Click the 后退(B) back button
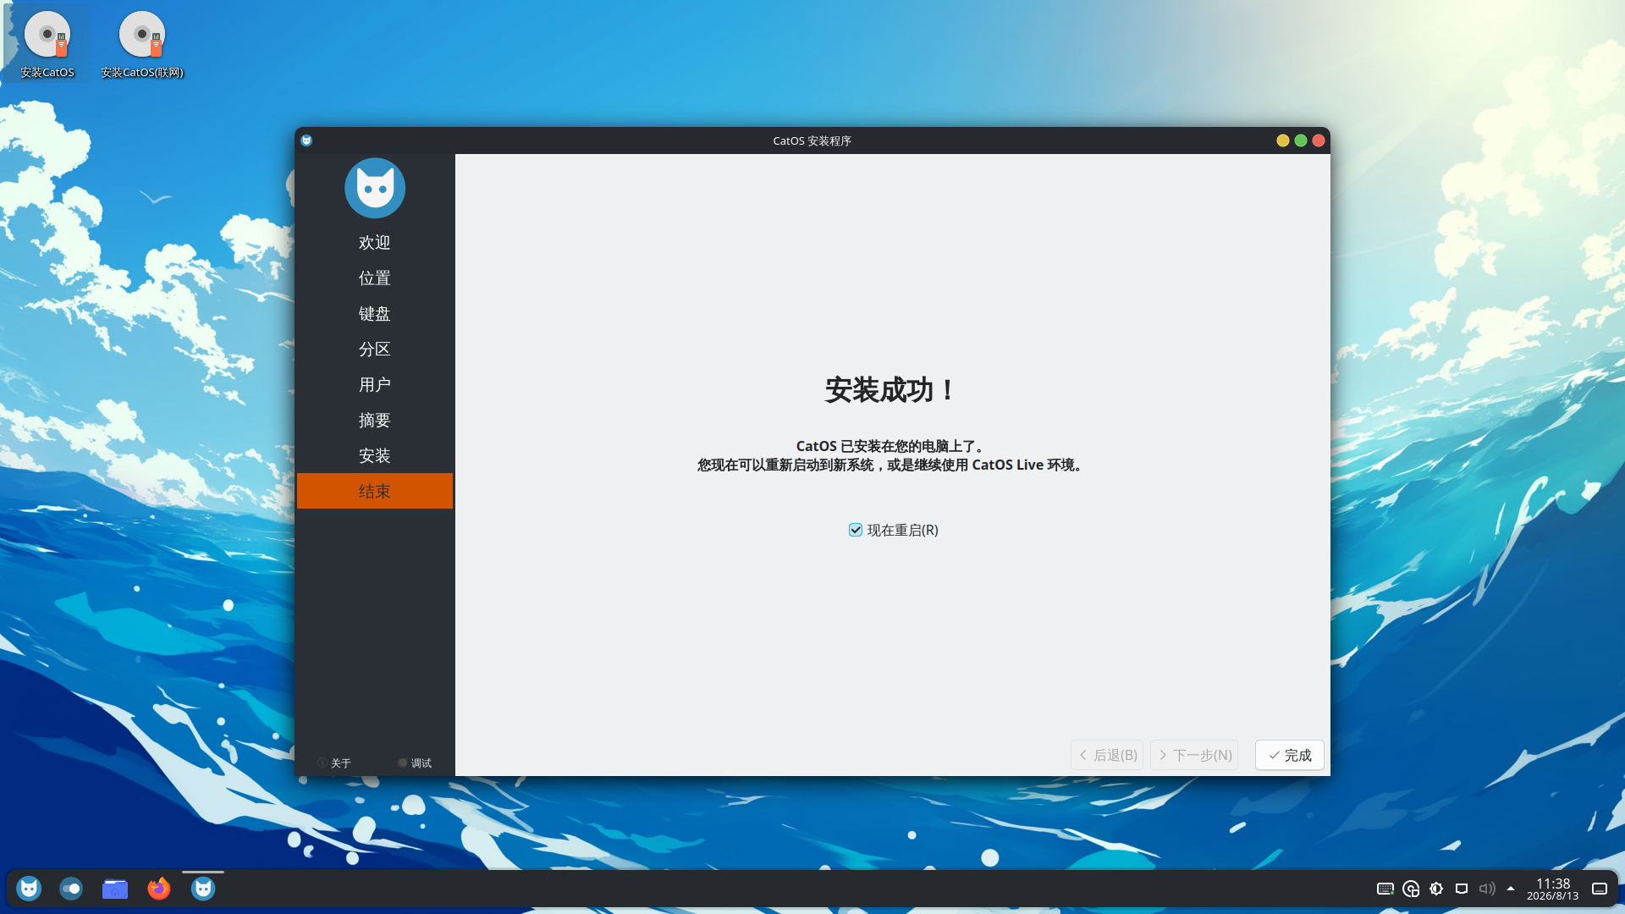Viewport: 1625px width, 914px height. (x=1107, y=755)
